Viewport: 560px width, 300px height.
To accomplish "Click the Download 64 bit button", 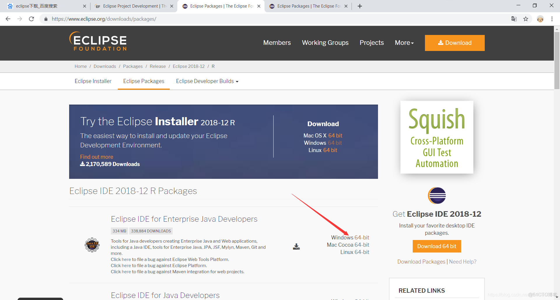I will click(x=437, y=246).
